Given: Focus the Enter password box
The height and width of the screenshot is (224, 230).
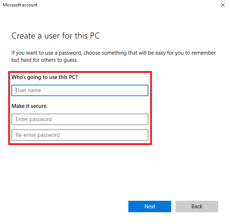Looking at the screenshot, I should pyautogui.click(x=80, y=119).
